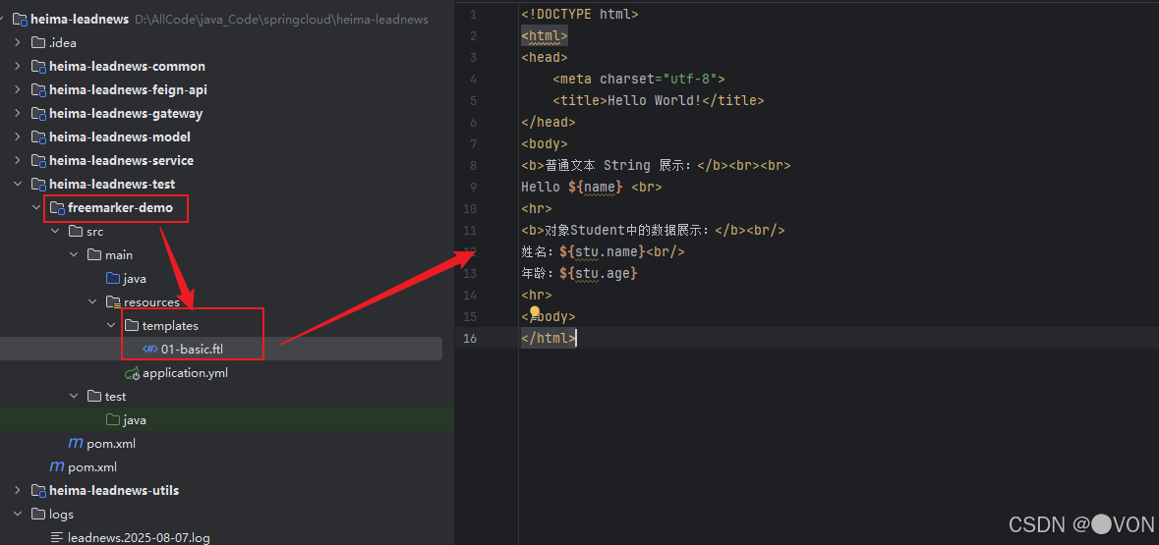Collapse the test folder chevron under src

tap(74, 397)
